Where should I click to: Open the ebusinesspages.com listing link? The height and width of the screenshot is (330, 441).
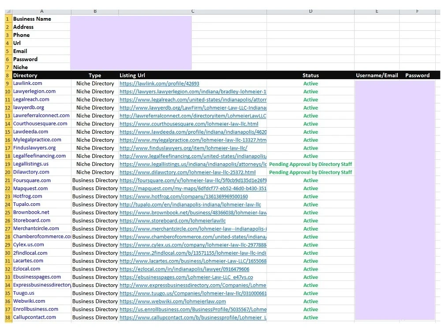(x=186, y=277)
